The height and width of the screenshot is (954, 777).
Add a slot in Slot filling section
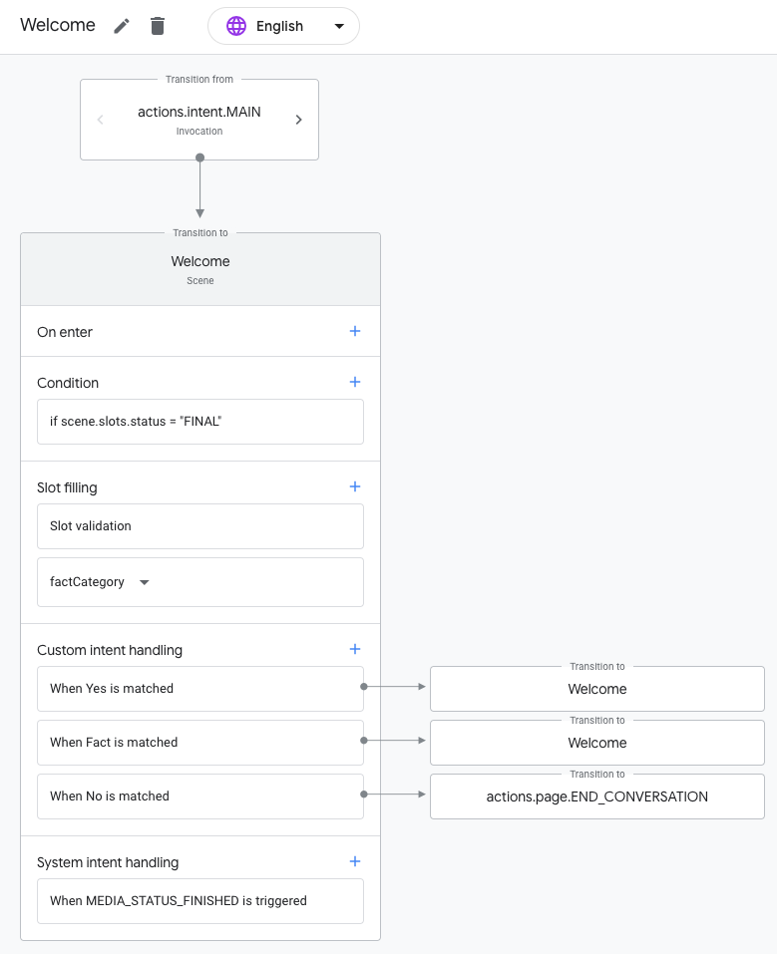point(354,486)
